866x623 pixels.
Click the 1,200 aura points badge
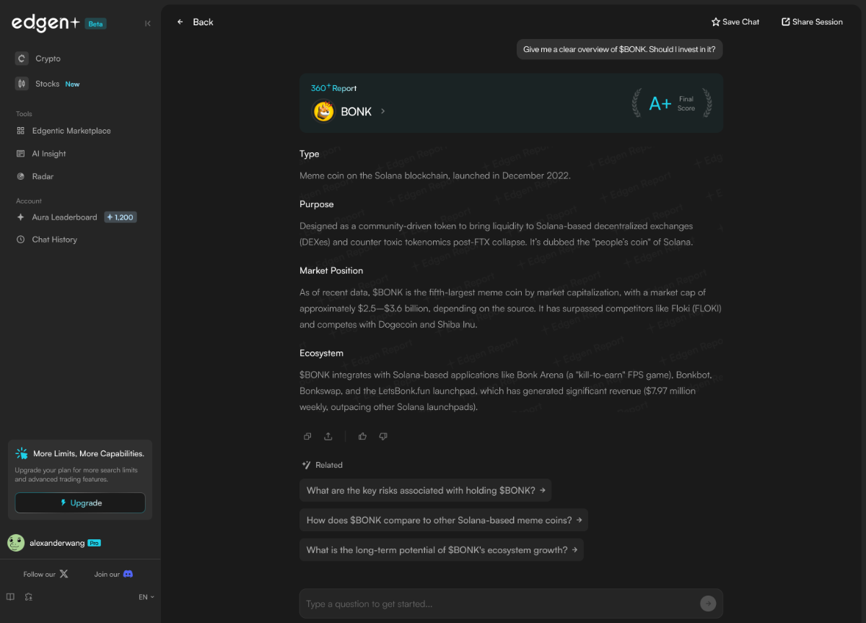(x=121, y=217)
